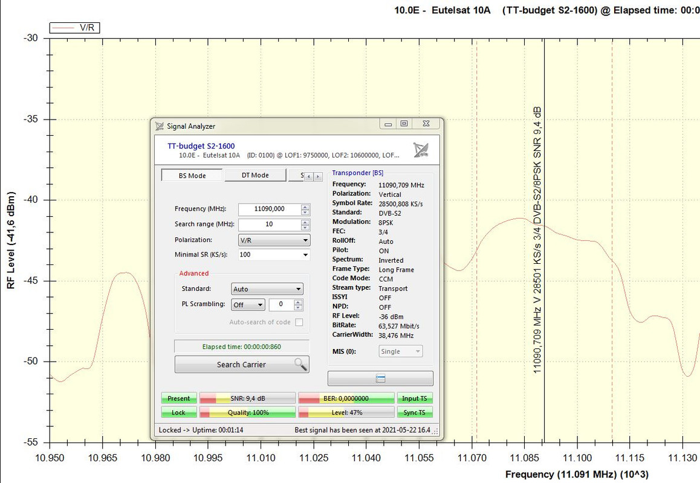Open the PL Scrambling Off dropdown
The height and width of the screenshot is (483, 700).
click(248, 305)
